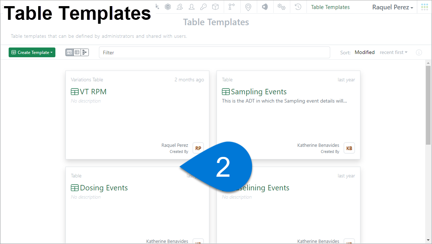432x244 pixels.
Task: Open the Create Template dropdown
Action: coord(32,53)
